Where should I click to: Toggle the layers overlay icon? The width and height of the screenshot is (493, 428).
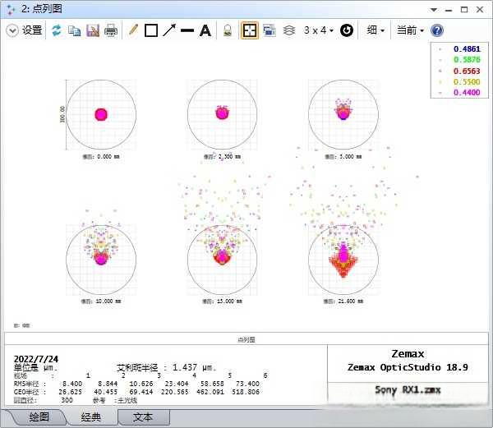click(288, 30)
